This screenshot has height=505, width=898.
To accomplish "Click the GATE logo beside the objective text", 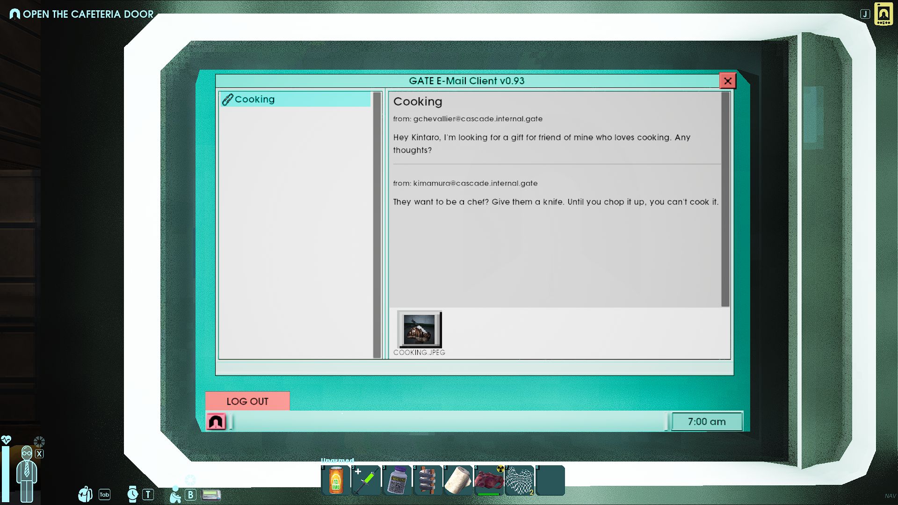I will pos(15,14).
